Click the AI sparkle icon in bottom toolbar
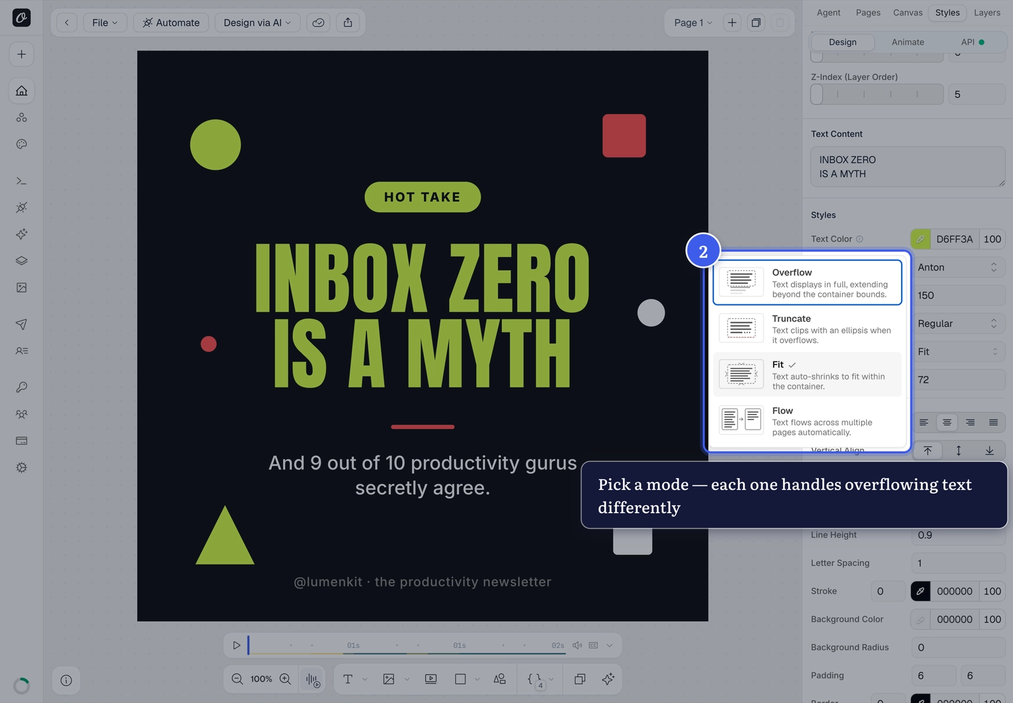The width and height of the screenshot is (1013, 703). tap(608, 679)
